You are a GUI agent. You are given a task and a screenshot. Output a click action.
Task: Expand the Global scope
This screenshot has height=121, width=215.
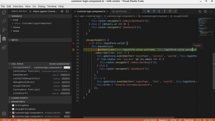pyautogui.click(x=11, y=31)
